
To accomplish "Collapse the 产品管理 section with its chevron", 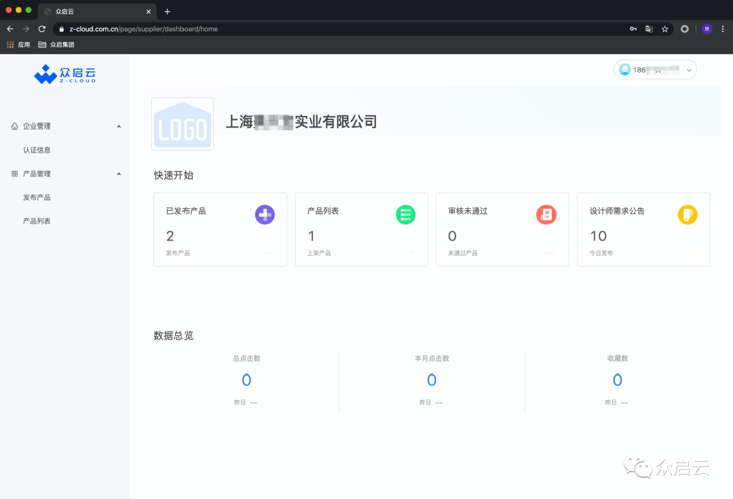I will click(119, 173).
